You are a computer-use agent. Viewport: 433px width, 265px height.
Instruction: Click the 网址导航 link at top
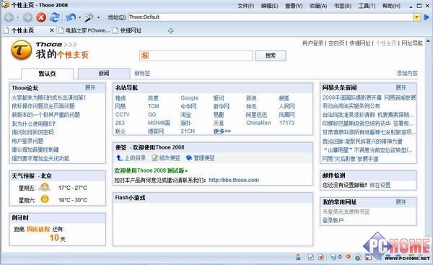click(412, 43)
